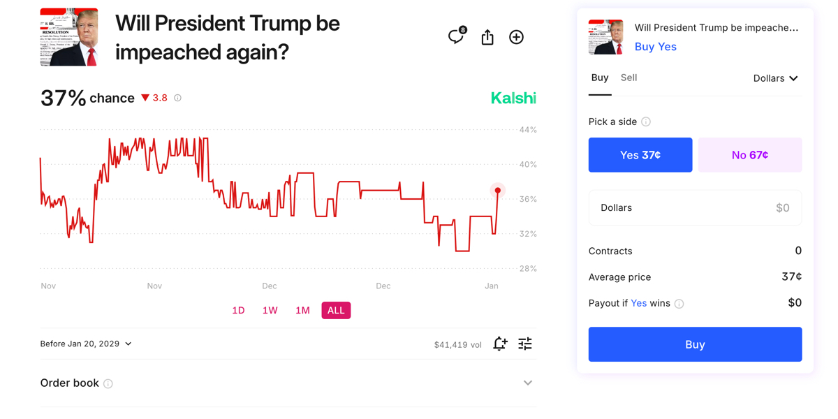Click the info icon beside Pick a side
Image resolution: width=838 pixels, height=419 pixels.
click(x=646, y=122)
